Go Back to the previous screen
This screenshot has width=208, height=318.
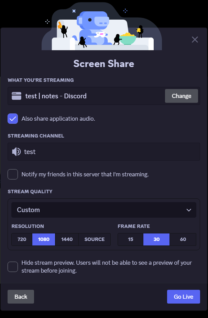21,296
